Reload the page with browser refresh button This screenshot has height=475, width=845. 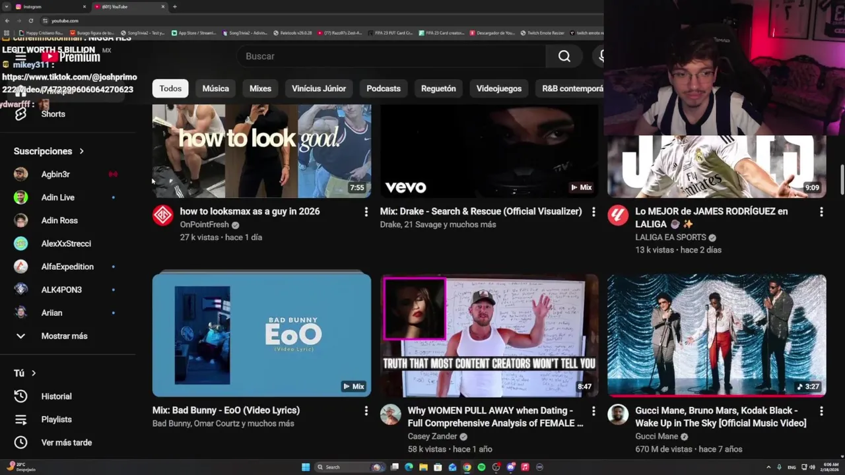(30, 20)
